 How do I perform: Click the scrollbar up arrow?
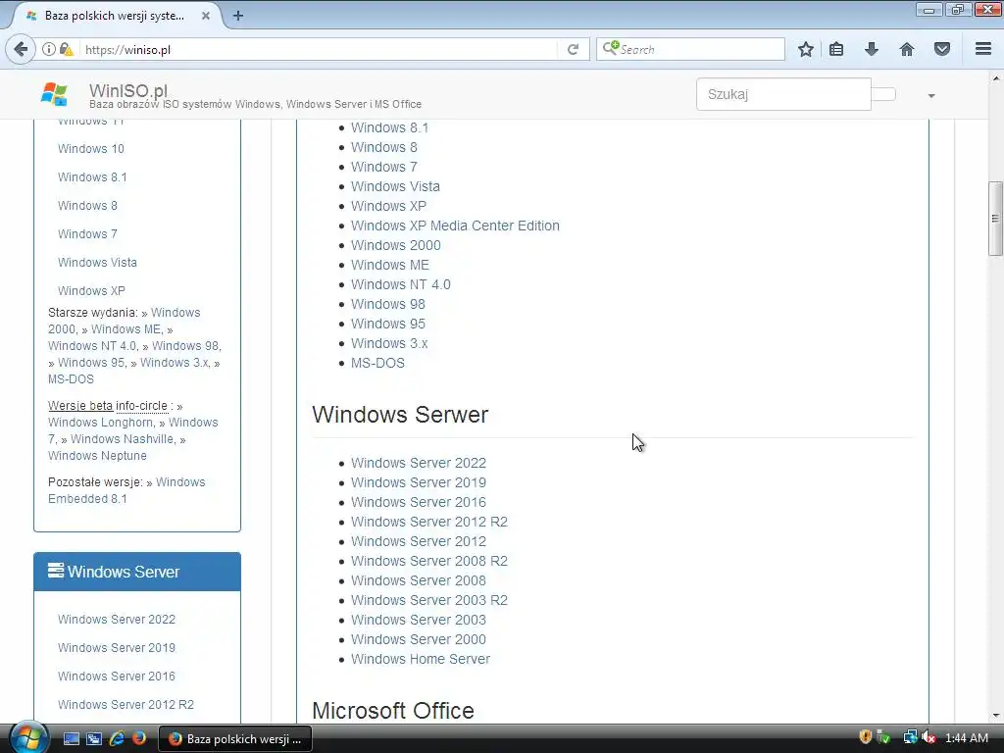(995, 78)
